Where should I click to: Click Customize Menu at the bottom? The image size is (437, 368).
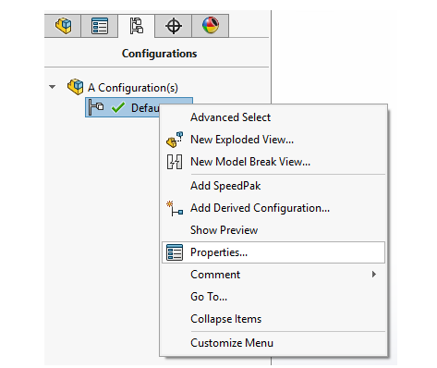coord(232,343)
